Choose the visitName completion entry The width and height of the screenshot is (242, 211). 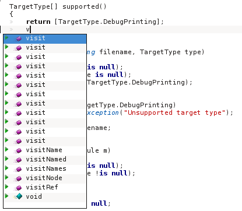45,150
